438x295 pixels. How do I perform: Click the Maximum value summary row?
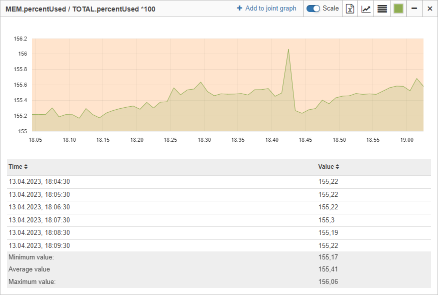pos(218,281)
